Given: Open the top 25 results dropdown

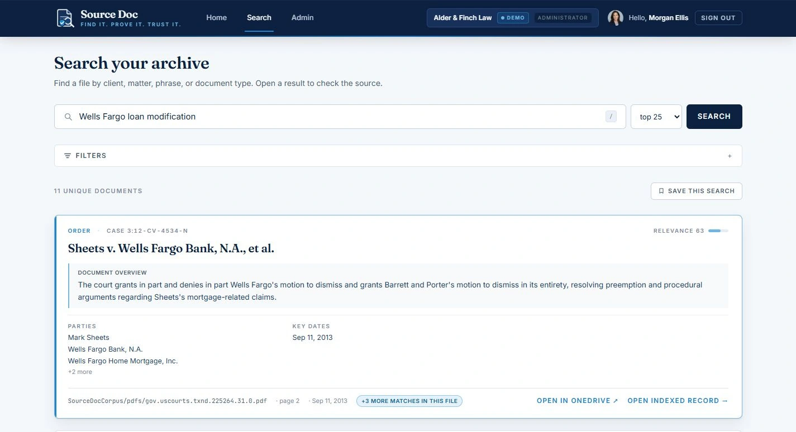Looking at the screenshot, I should tap(656, 117).
